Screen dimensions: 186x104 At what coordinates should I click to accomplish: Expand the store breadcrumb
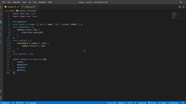pyautogui.click(x=12, y=11)
